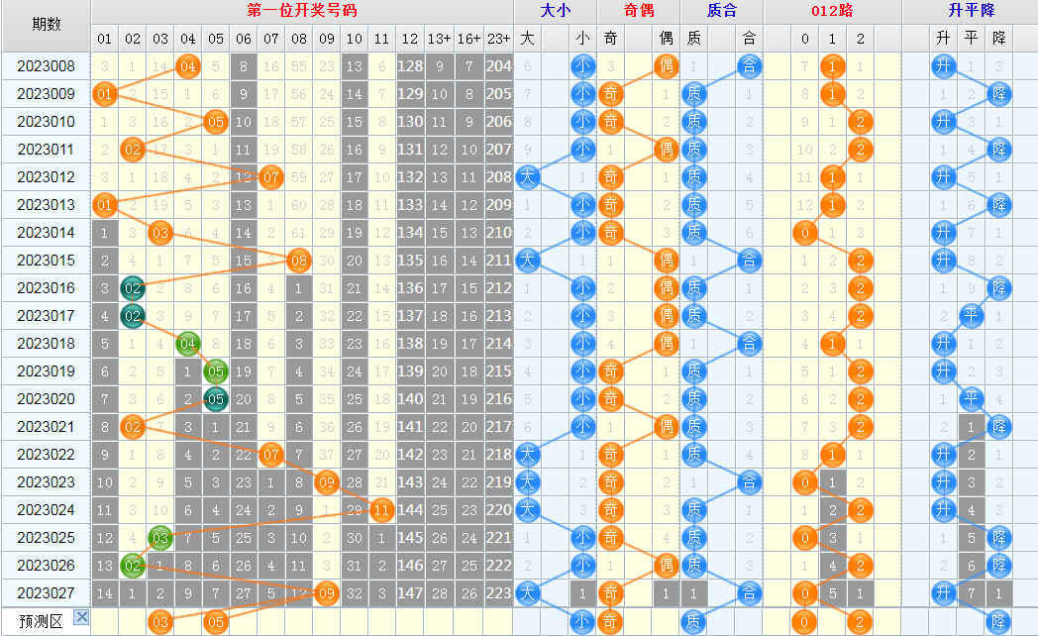Click the orange 09 ball in row 2023023
Screen dimensions: 1038x636
coord(327,482)
